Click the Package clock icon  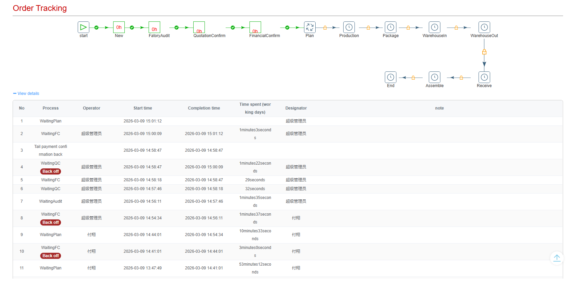pyautogui.click(x=391, y=27)
